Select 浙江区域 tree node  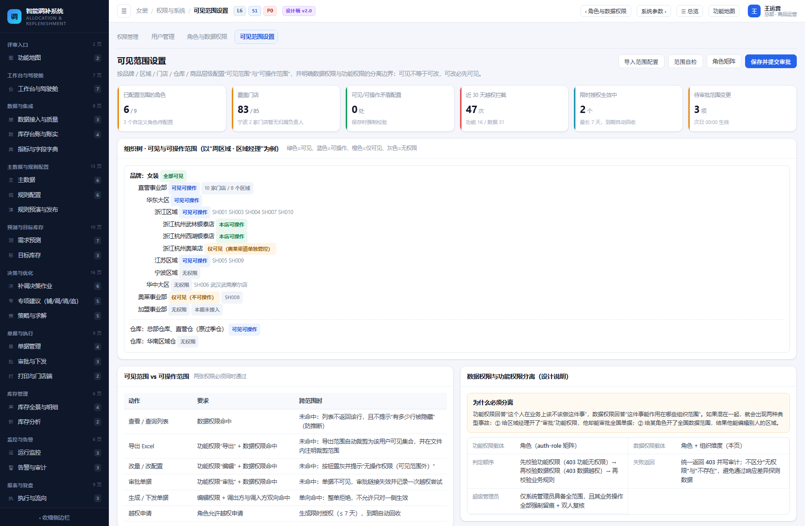tap(166, 212)
